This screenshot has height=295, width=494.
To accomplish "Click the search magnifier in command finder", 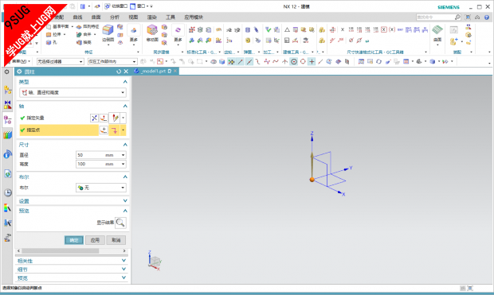I will [x=457, y=17].
